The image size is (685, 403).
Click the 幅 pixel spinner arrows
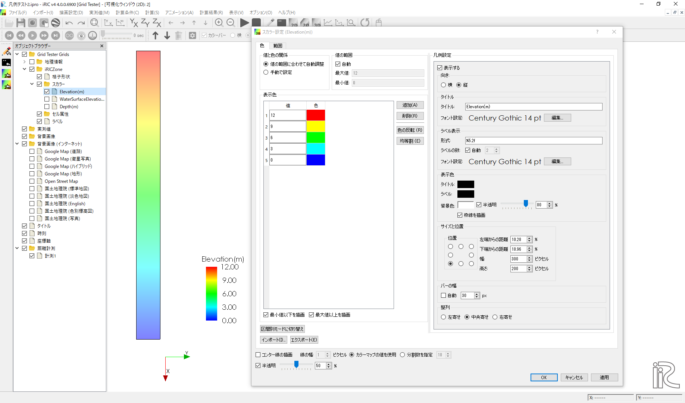tap(529, 259)
